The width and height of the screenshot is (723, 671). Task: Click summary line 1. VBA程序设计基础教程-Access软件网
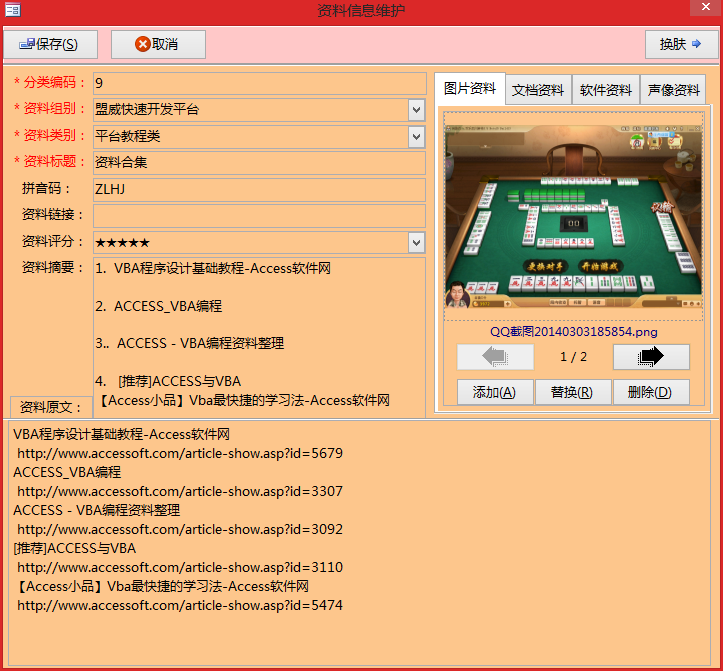(x=213, y=268)
